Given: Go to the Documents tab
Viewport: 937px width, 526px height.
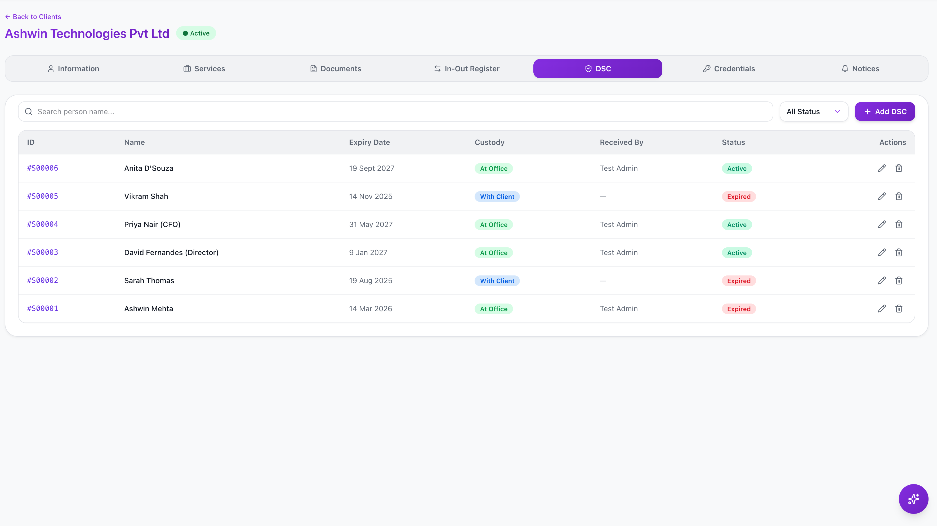Looking at the screenshot, I should tap(335, 69).
